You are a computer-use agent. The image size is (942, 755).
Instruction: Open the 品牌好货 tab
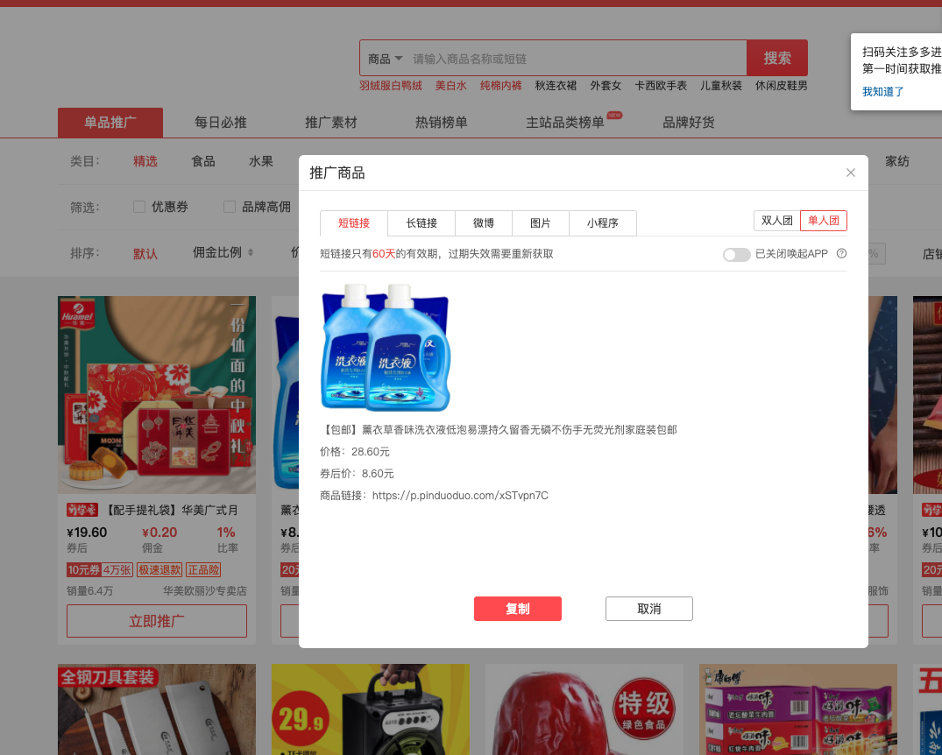pyautogui.click(x=689, y=123)
